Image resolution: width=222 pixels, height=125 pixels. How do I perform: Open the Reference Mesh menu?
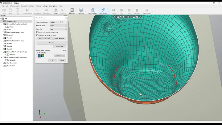click(14, 6)
